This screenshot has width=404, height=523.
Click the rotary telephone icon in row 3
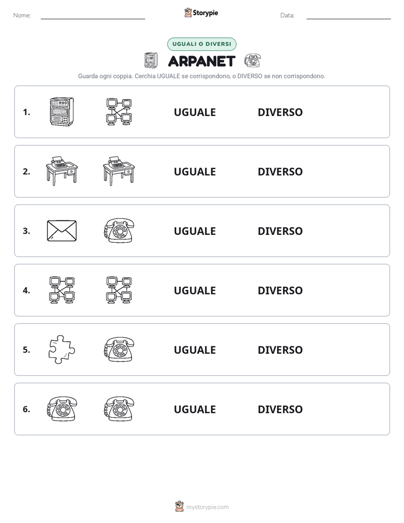pyautogui.click(x=119, y=230)
